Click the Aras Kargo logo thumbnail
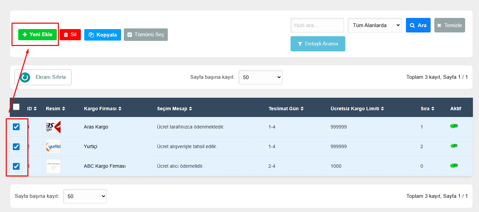 (53, 127)
